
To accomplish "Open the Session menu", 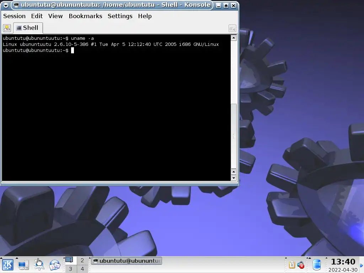I will tap(14, 16).
